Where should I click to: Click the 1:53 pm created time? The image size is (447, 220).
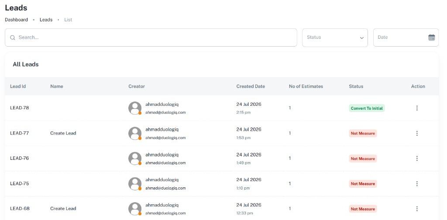pos(244,138)
